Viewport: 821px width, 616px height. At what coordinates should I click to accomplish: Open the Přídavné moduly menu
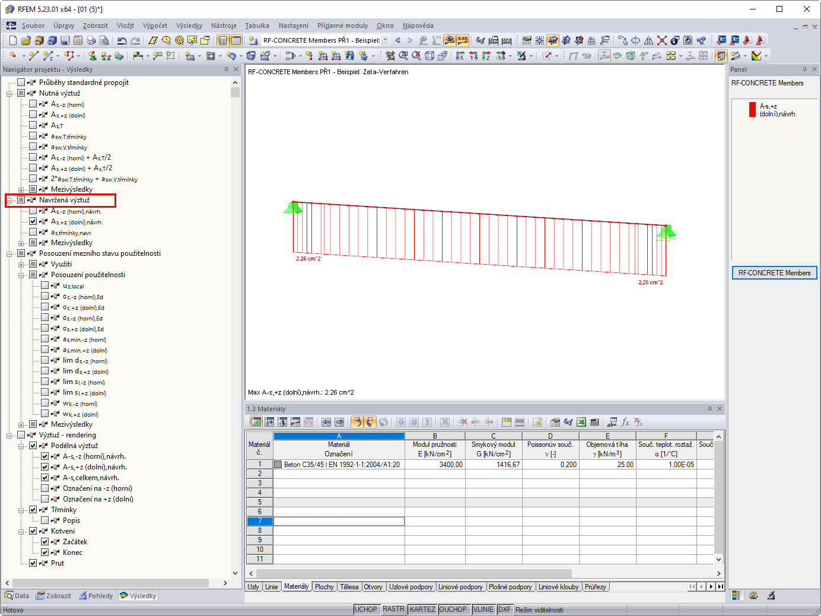click(x=342, y=26)
